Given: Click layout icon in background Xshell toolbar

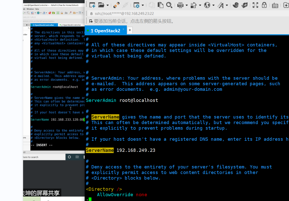Looking at the screenshot, I should point(80,13).
